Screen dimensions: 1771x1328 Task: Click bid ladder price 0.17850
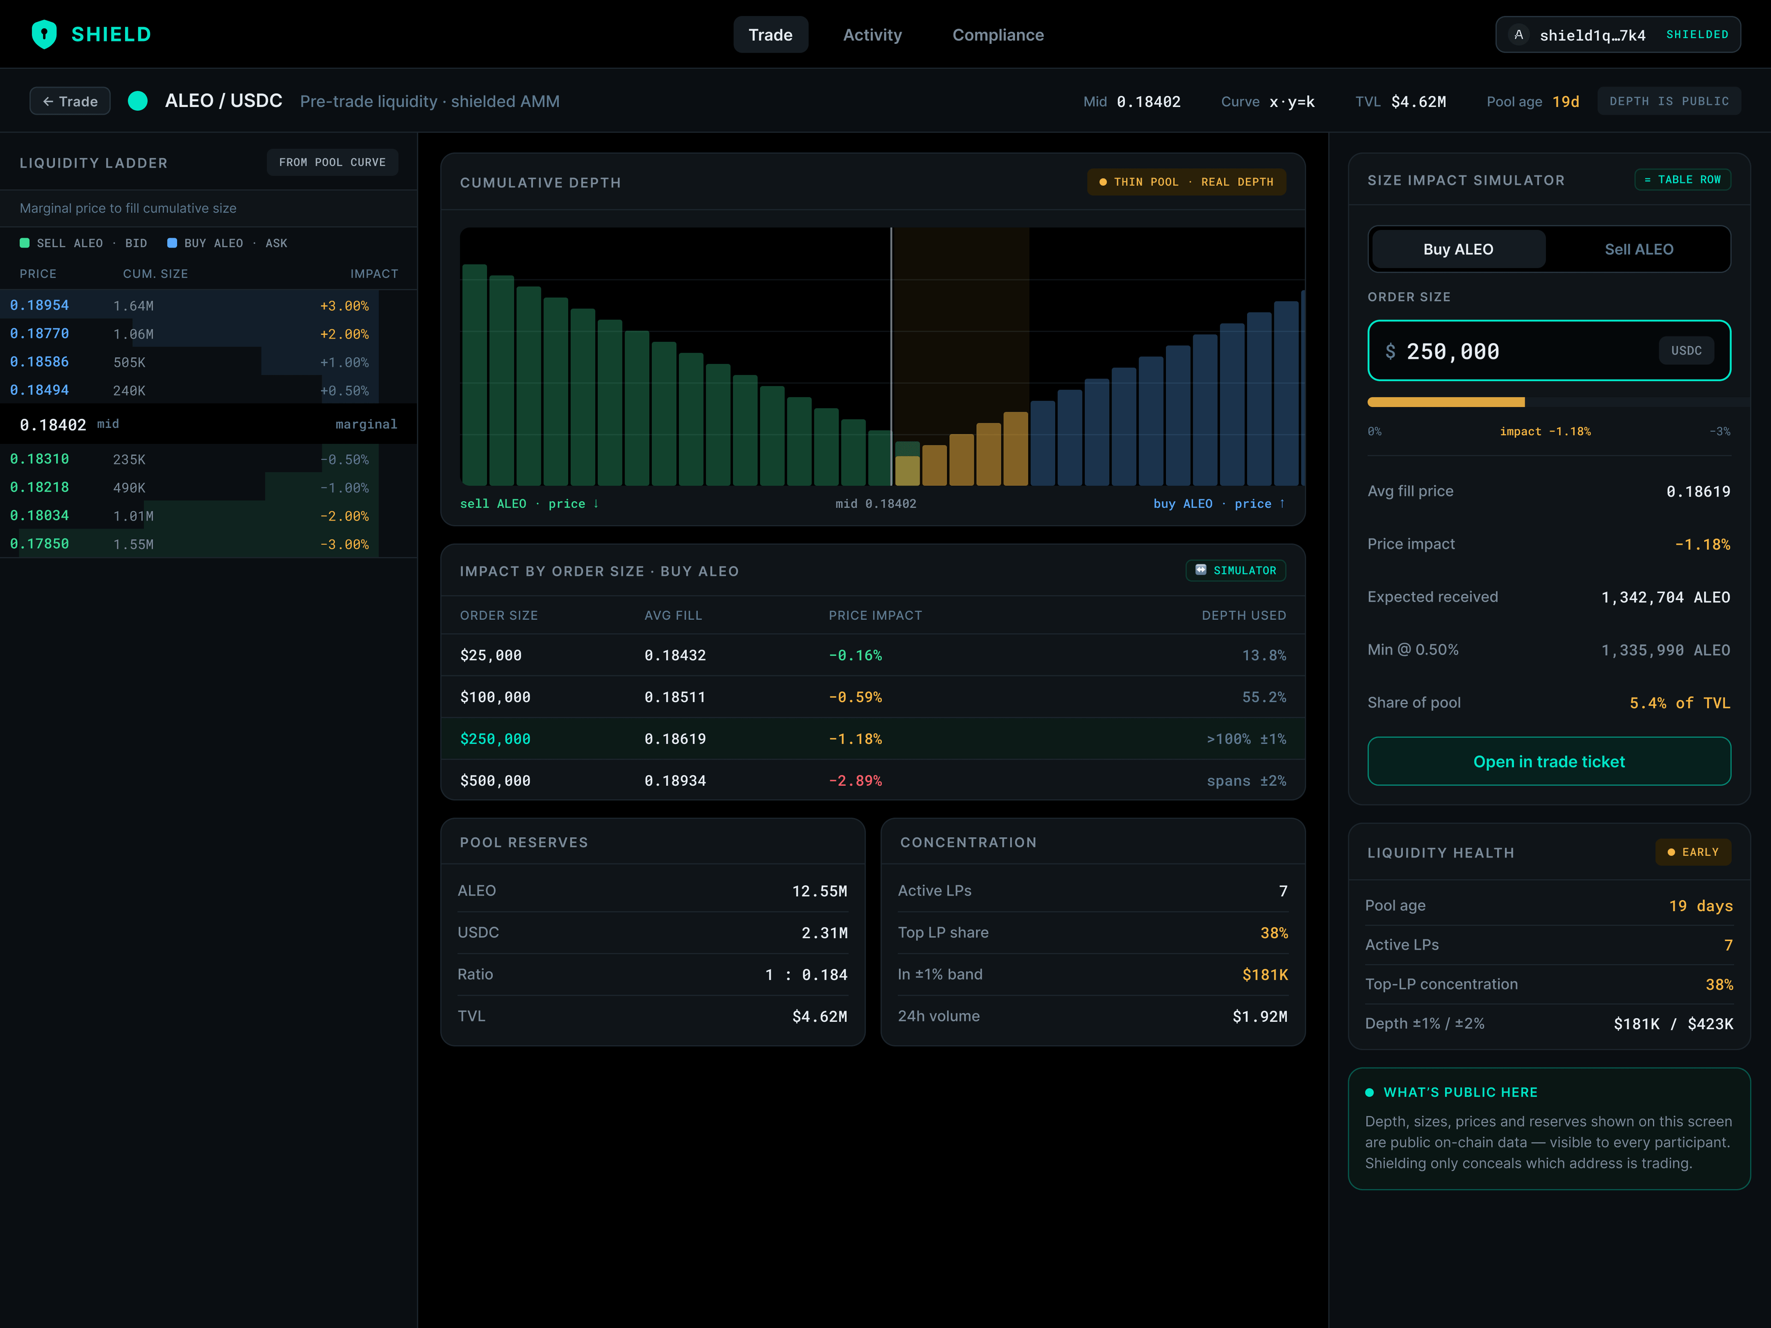[x=39, y=544]
